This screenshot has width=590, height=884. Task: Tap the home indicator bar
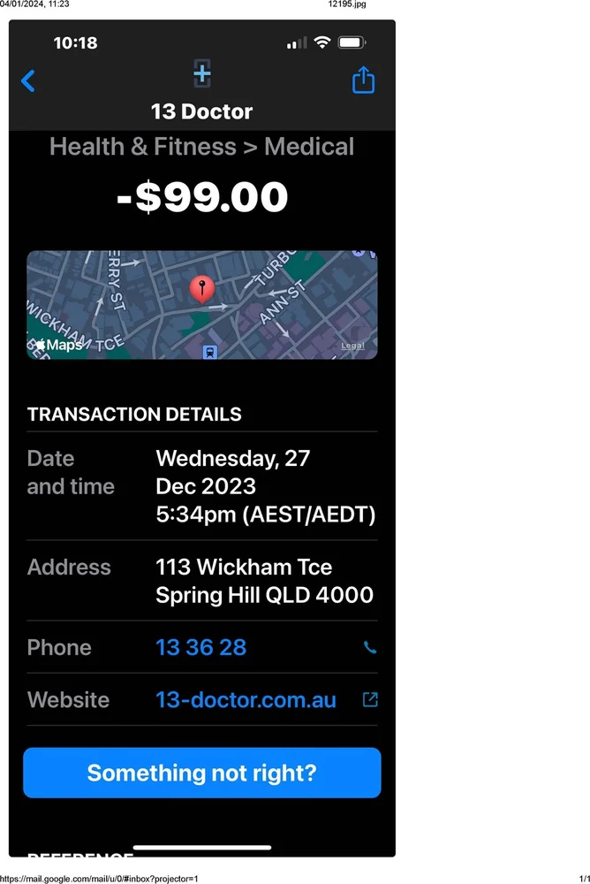[x=202, y=847]
